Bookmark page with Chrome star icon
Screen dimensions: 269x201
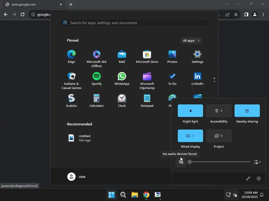tap(236, 15)
